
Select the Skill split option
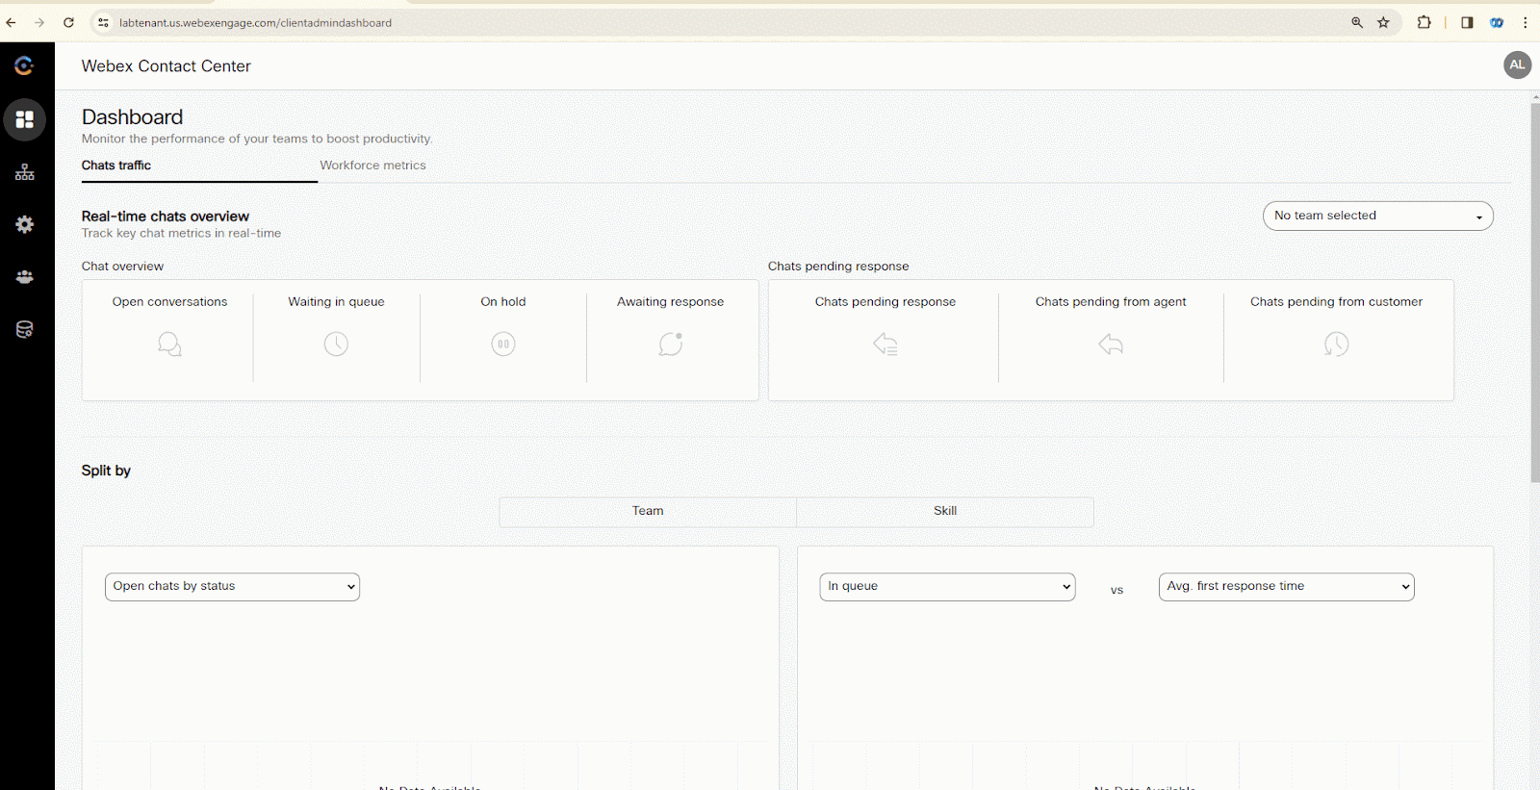point(945,511)
